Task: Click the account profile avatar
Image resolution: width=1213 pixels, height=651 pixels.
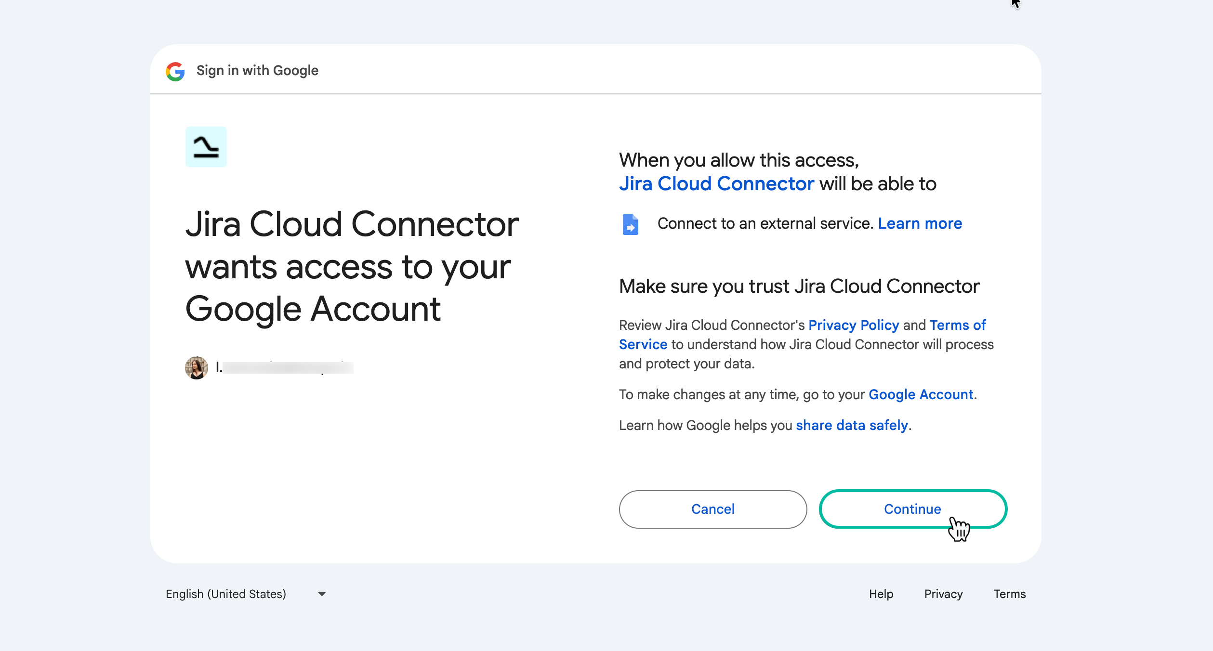Action: [x=197, y=368]
